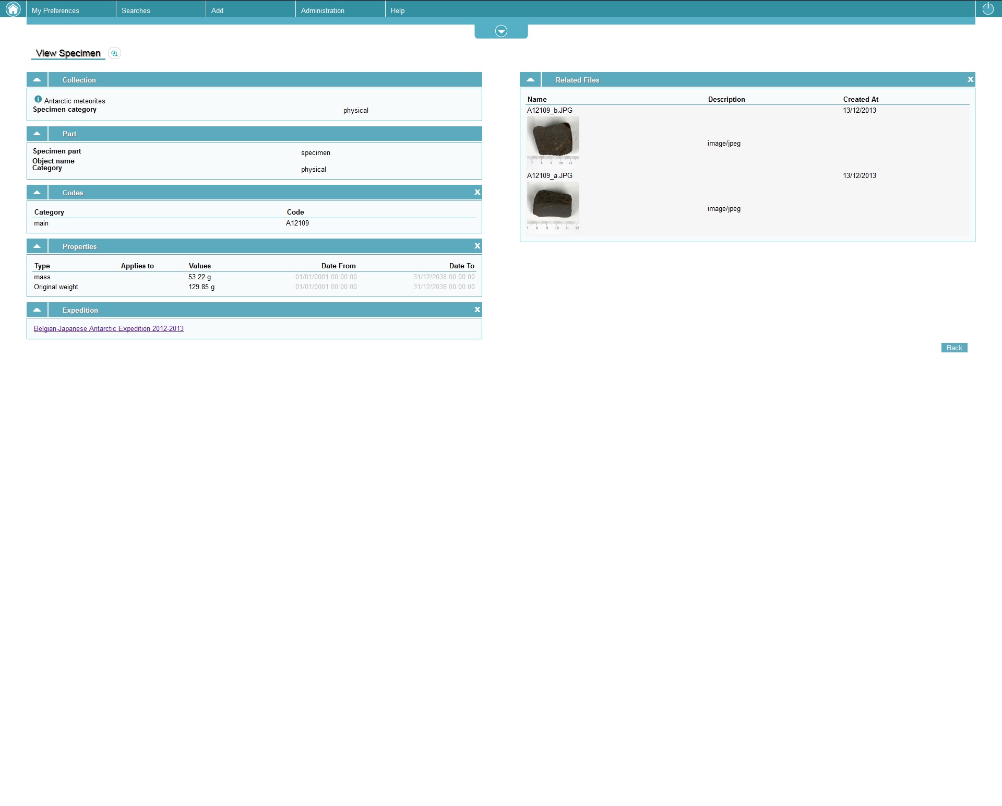The width and height of the screenshot is (1002, 806).
Task: Expand the top dropdown arrow tab
Action: [x=501, y=31]
